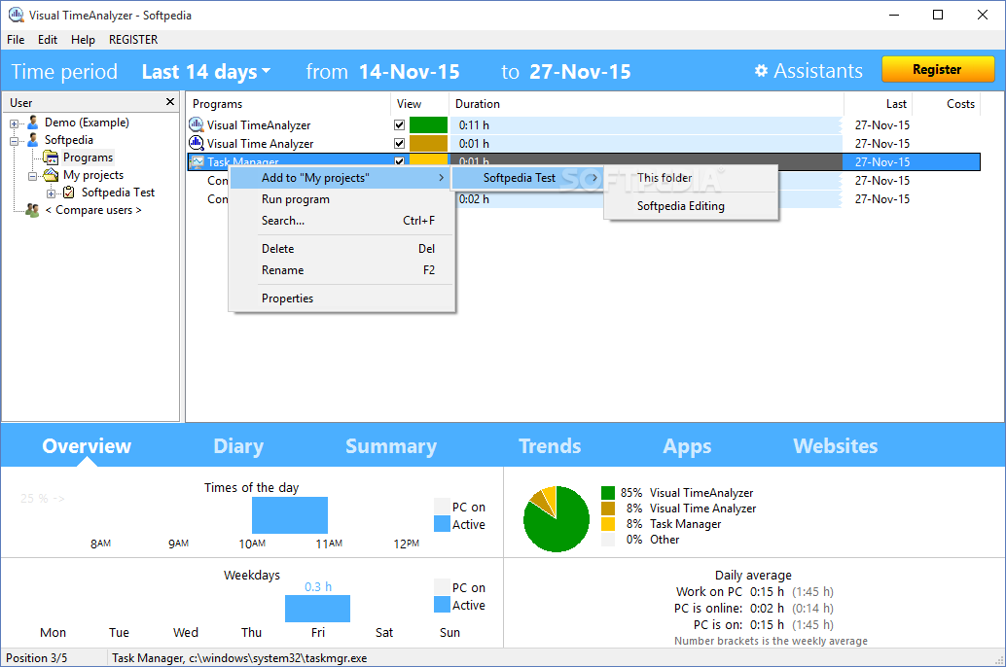1006x667 pixels.
Task: Click the 10AM bar in Times of day chart
Action: pyautogui.click(x=290, y=515)
